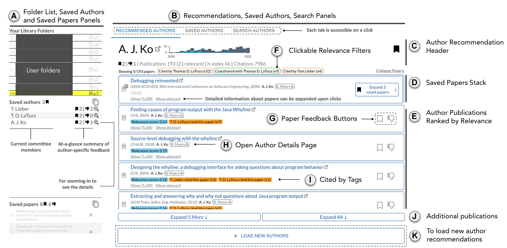Image resolution: width=507 pixels, height=248 pixels.
Task: Dislike the Source-level debugging paper
Action: click(391, 147)
